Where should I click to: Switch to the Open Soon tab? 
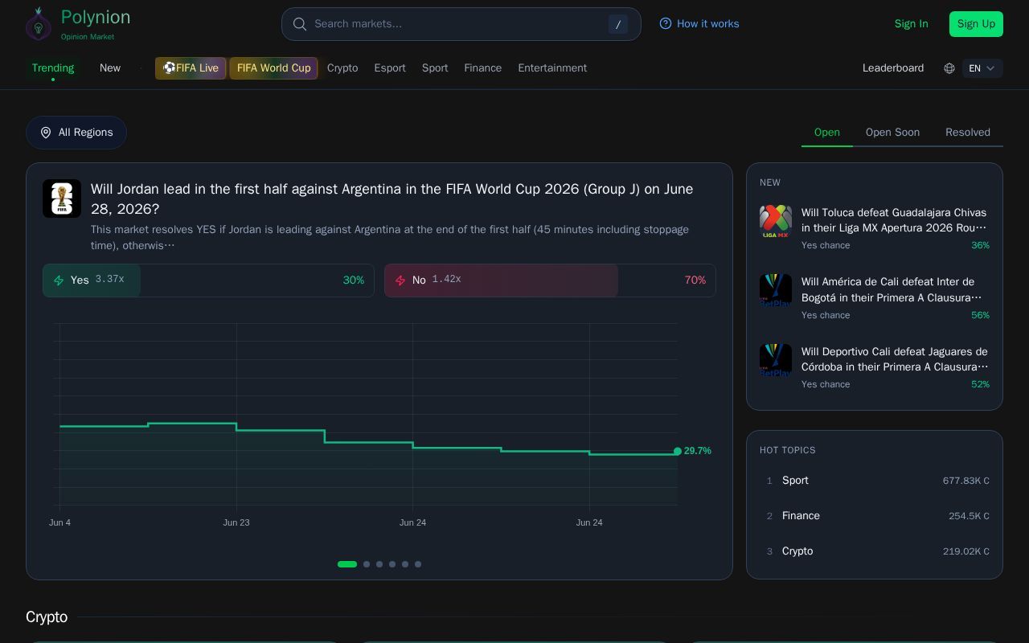pos(892,133)
